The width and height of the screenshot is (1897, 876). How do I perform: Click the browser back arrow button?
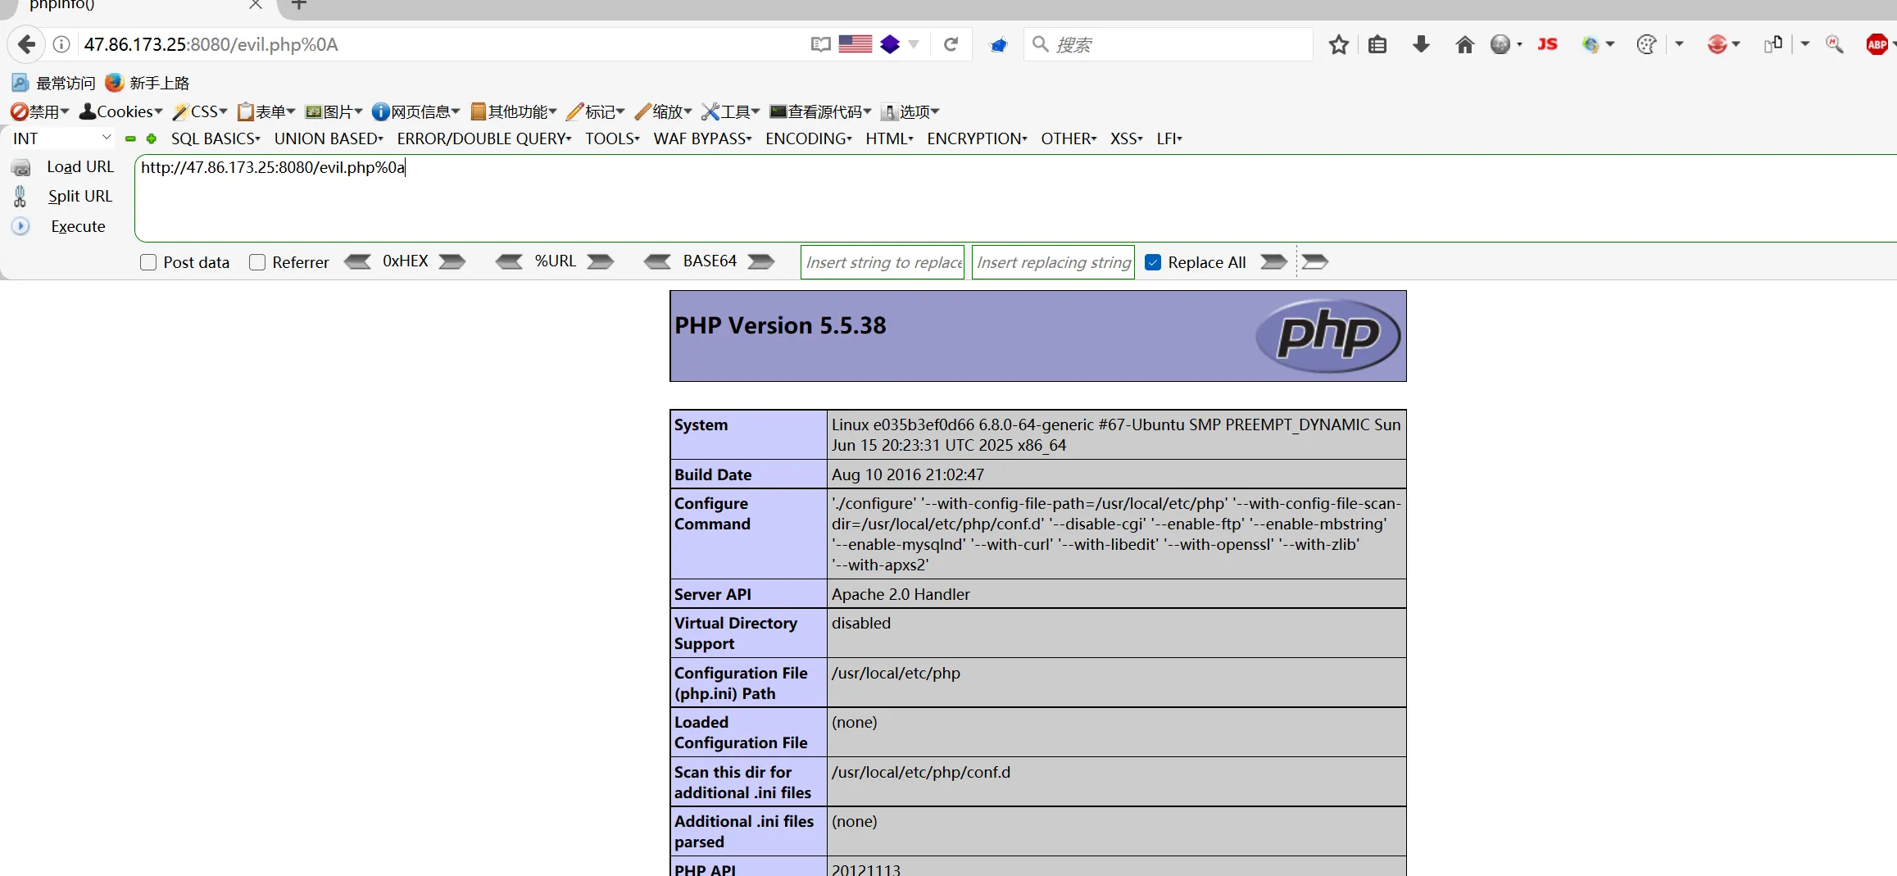(x=26, y=44)
